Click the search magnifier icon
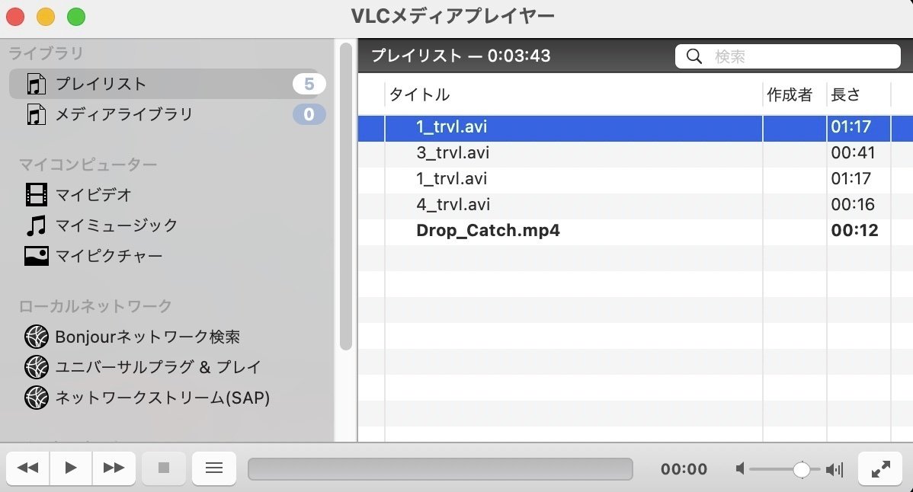This screenshot has height=492, width=913. coord(694,56)
